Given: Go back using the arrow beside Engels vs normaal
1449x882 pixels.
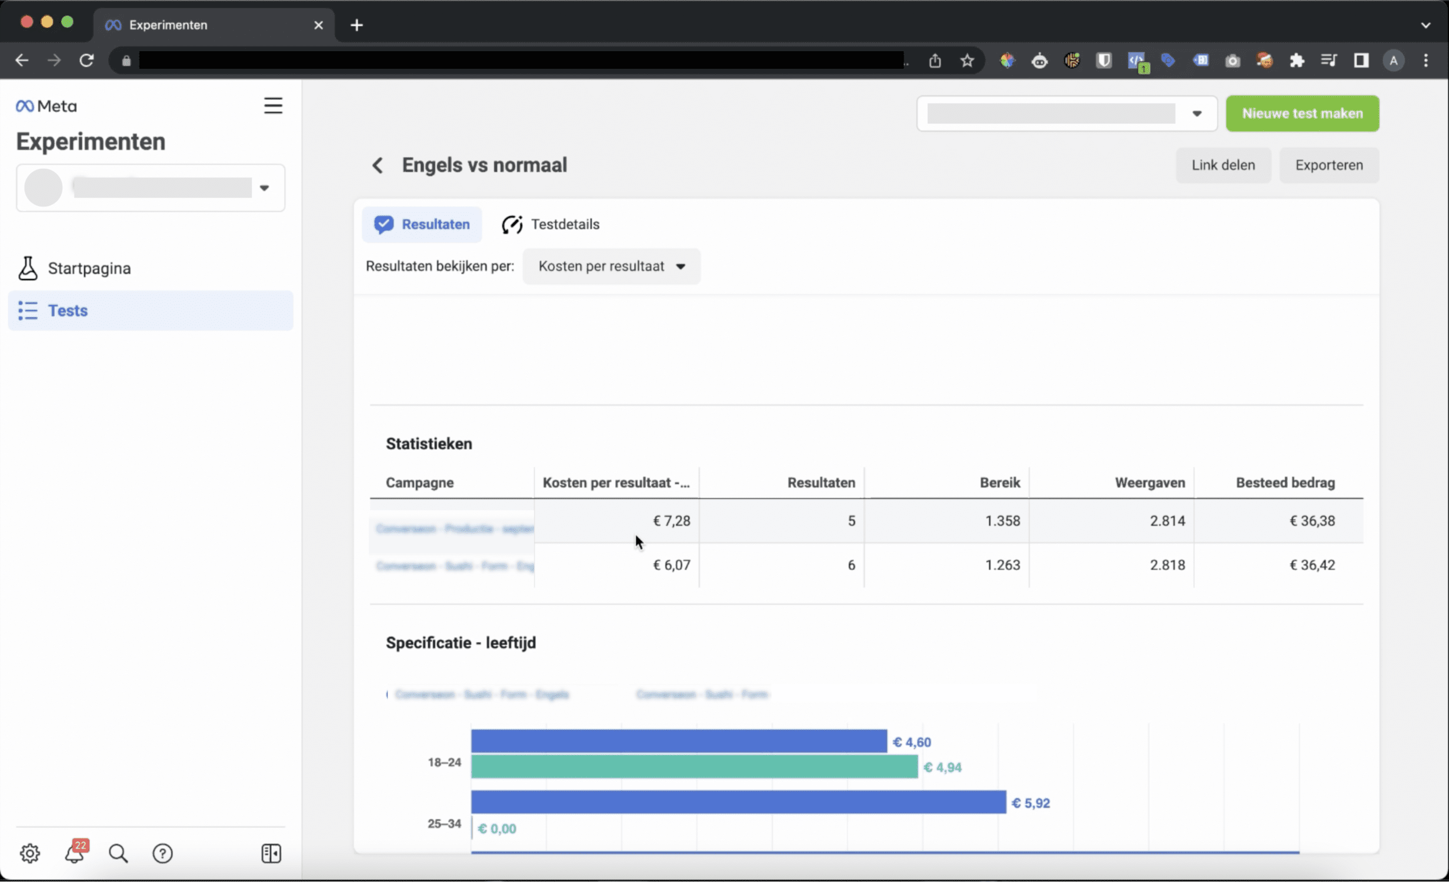Looking at the screenshot, I should [x=378, y=165].
